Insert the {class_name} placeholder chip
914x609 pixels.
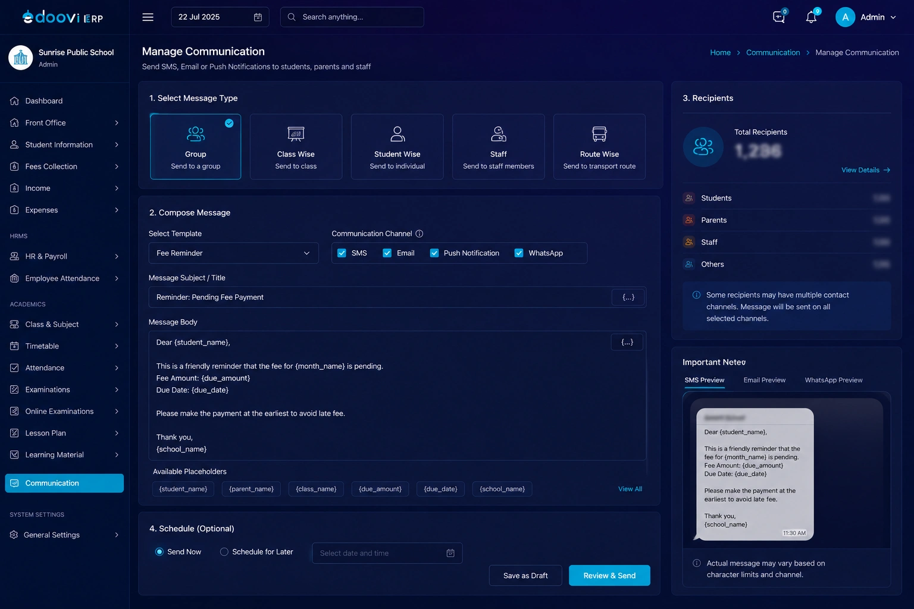(316, 489)
